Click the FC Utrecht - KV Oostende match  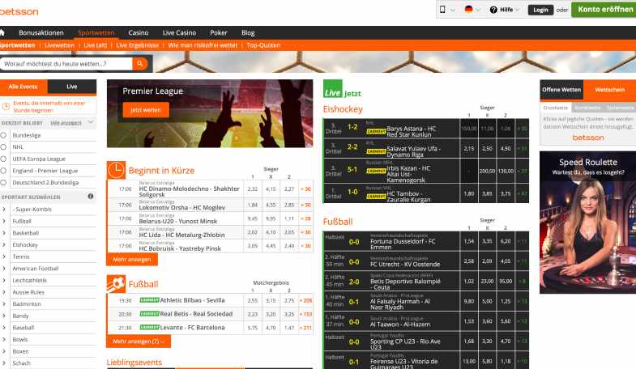[x=405, y=264]
